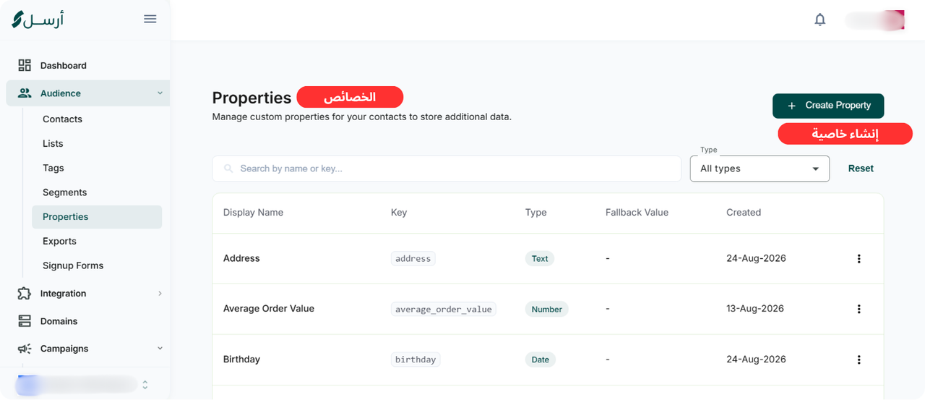Click the birthday key chip
The height and width of the screenshot is (400, 925).
(x=416, y=359)
